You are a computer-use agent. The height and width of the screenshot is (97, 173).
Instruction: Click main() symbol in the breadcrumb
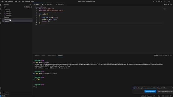click(44, 7)
